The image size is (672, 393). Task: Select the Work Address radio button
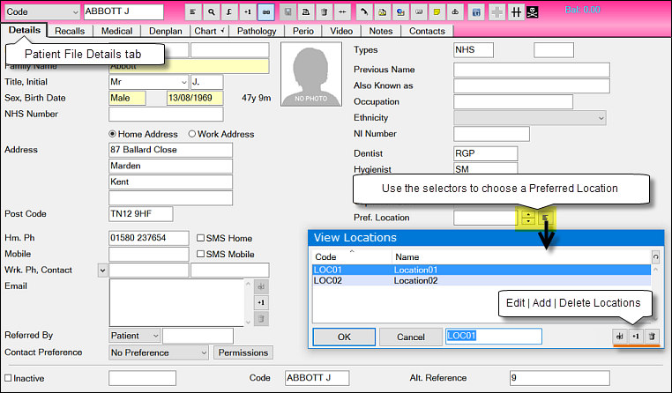coord(192,134)
